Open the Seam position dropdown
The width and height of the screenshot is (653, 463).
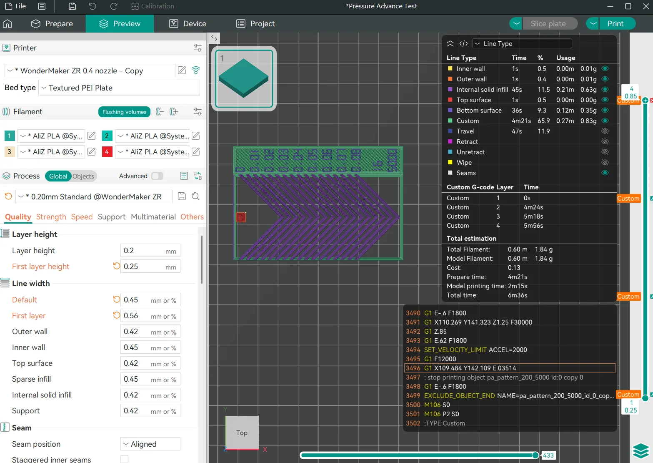[x=150, y=444]
